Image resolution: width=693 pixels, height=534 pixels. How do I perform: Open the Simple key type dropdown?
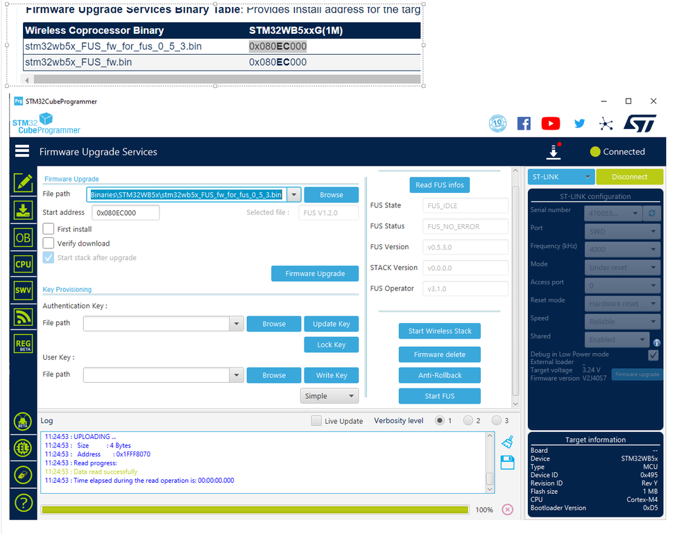pyautogui.click(x=330, y=396)
